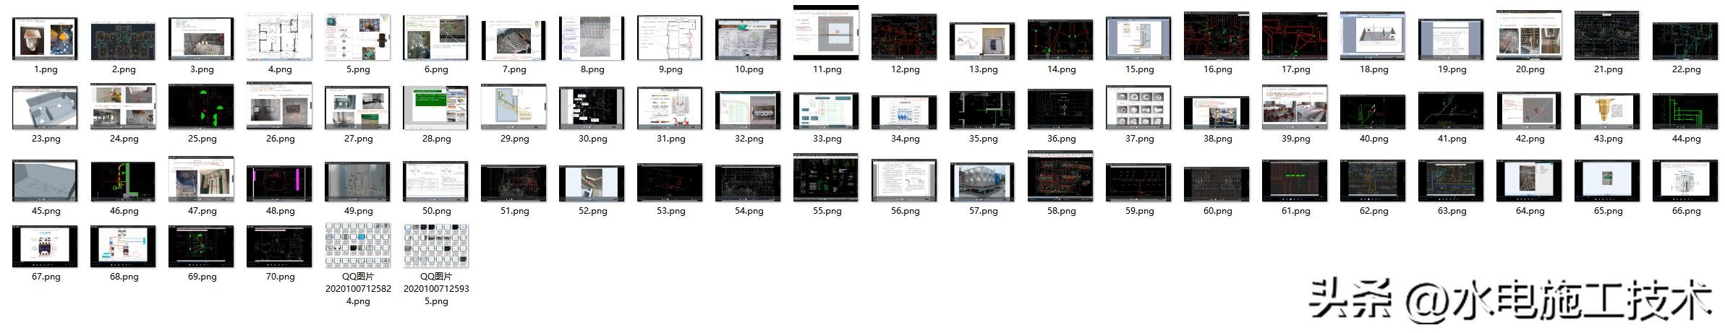Select the 31.png file icon
The width and height of the screenshot is (1725, 333).
click(670, 108)
